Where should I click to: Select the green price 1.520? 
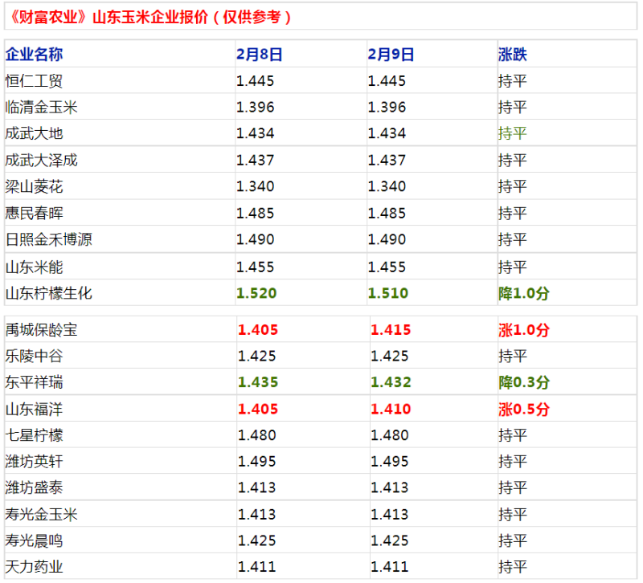[x=256, y=293]
